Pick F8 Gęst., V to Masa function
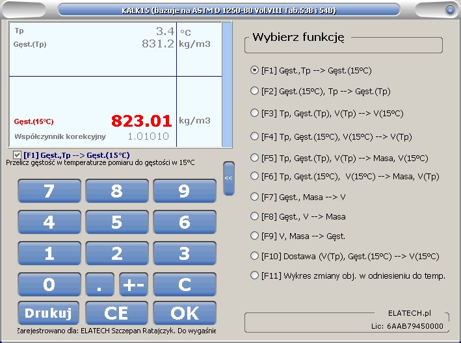The width and height of the screenshot is (461, 343). pyautogui.click(x=298, y=217)
